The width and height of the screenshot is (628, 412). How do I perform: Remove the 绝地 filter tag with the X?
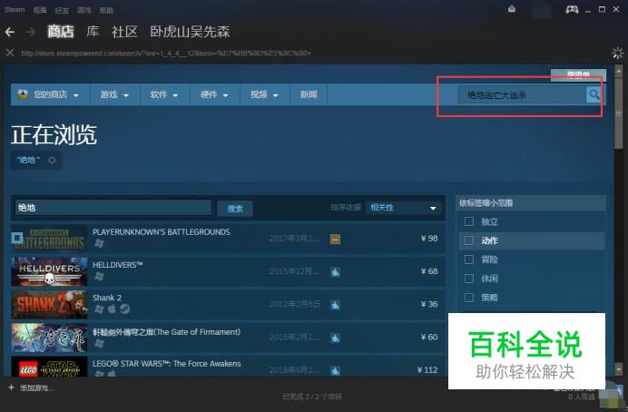(52, 160)
